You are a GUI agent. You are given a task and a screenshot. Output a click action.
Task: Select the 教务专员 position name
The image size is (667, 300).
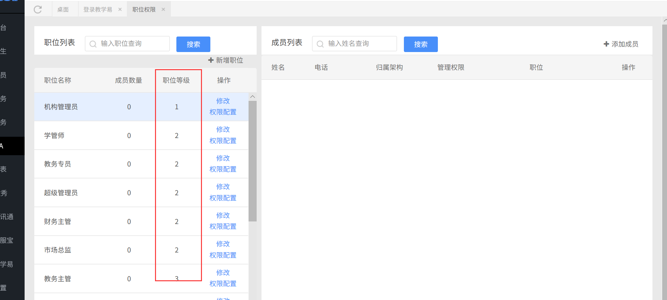tap(58, 164)
